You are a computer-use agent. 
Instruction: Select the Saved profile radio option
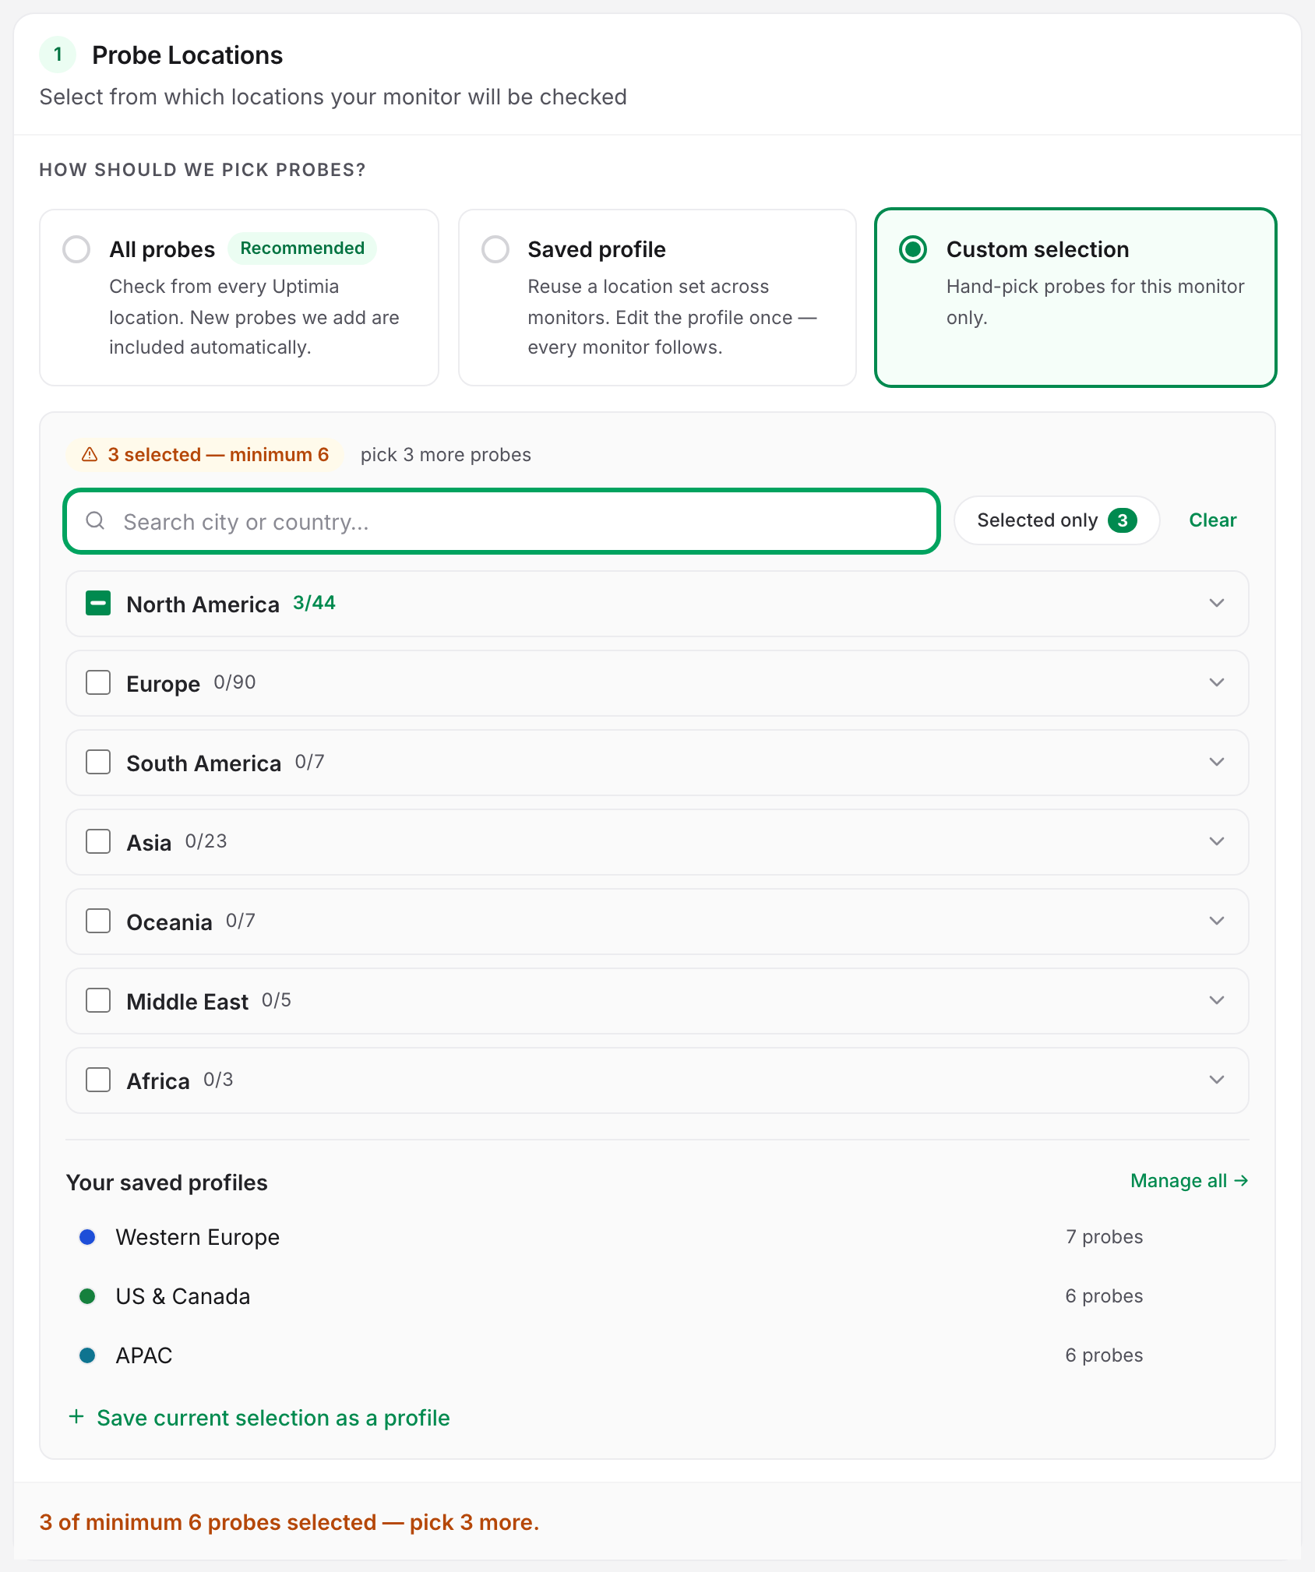tap(495, 249)
